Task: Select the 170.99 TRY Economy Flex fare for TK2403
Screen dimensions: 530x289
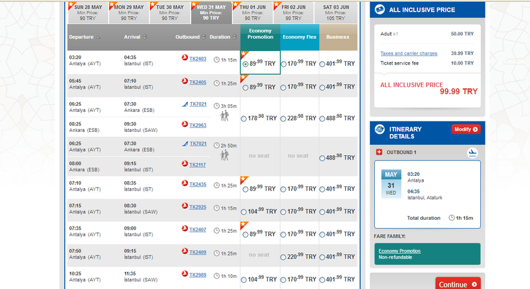Action: [x=284, y=64]
